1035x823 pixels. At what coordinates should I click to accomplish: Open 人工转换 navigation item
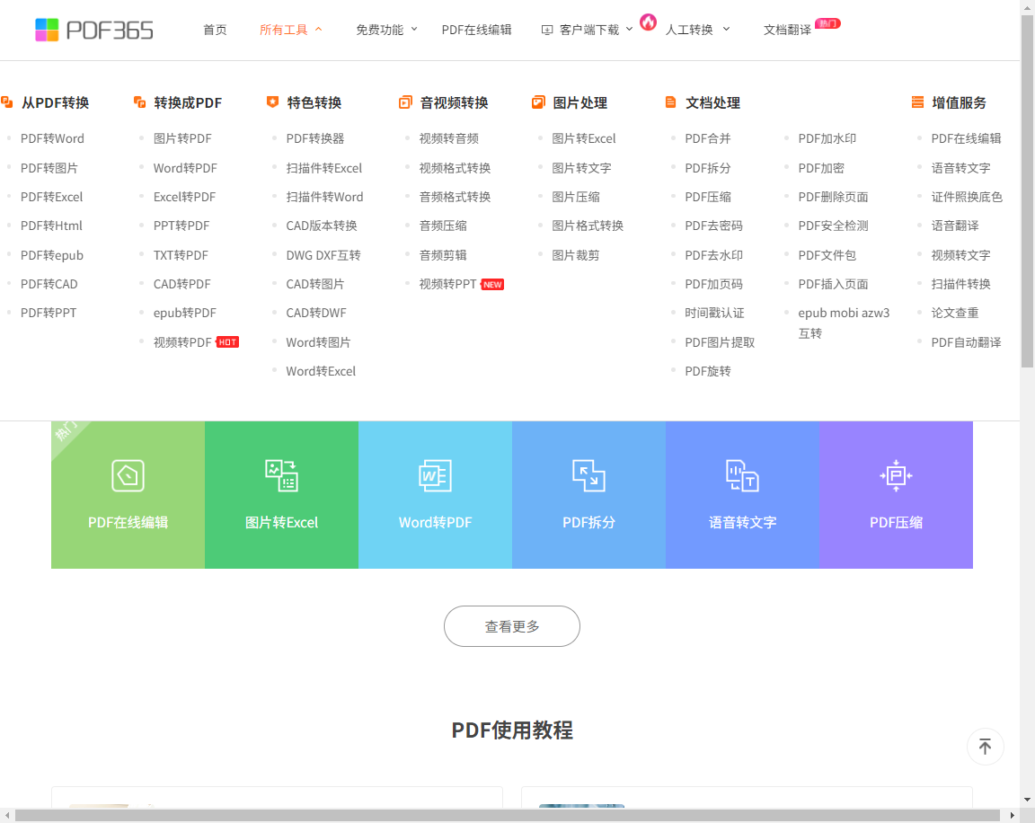pos(689,30)
